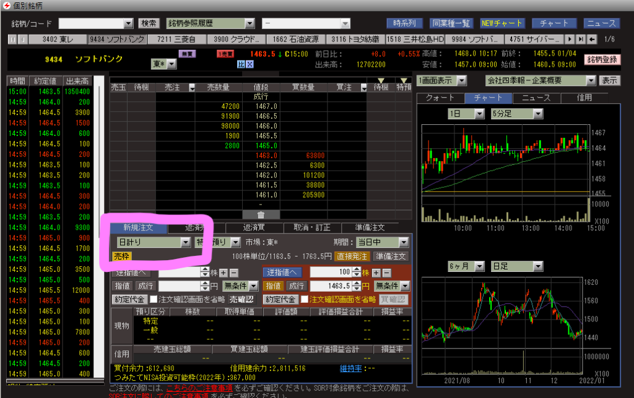Switch to the 新規注文 tab

pyautogui.click(x=138, y=227)
